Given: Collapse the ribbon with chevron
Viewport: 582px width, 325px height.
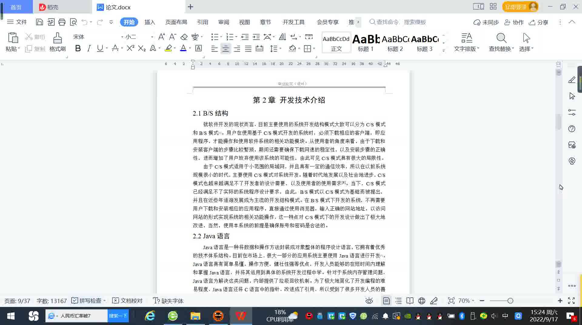Looking at the screenshot, I should tap(572, 22).
